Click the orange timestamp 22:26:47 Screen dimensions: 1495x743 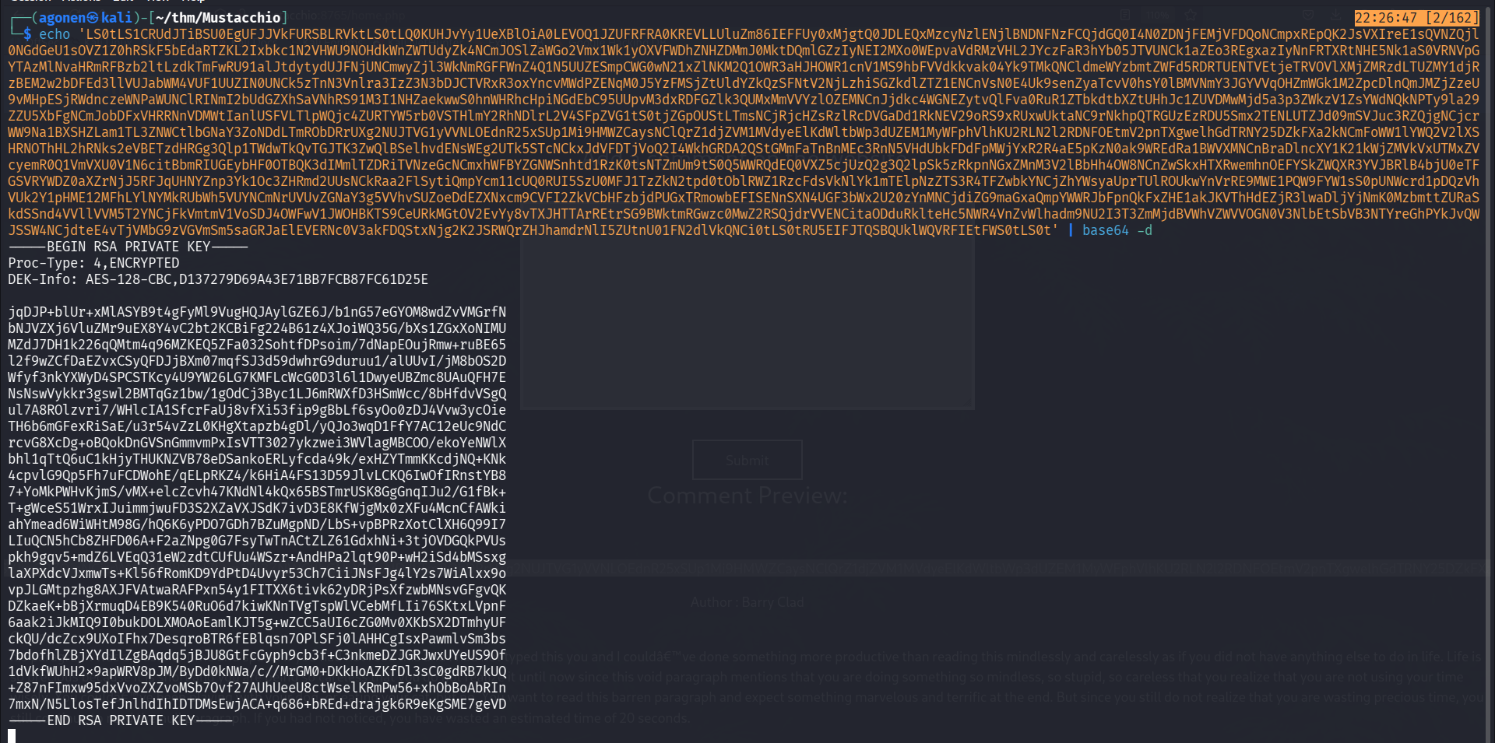pyautogui.click(x=1386, y=17)
